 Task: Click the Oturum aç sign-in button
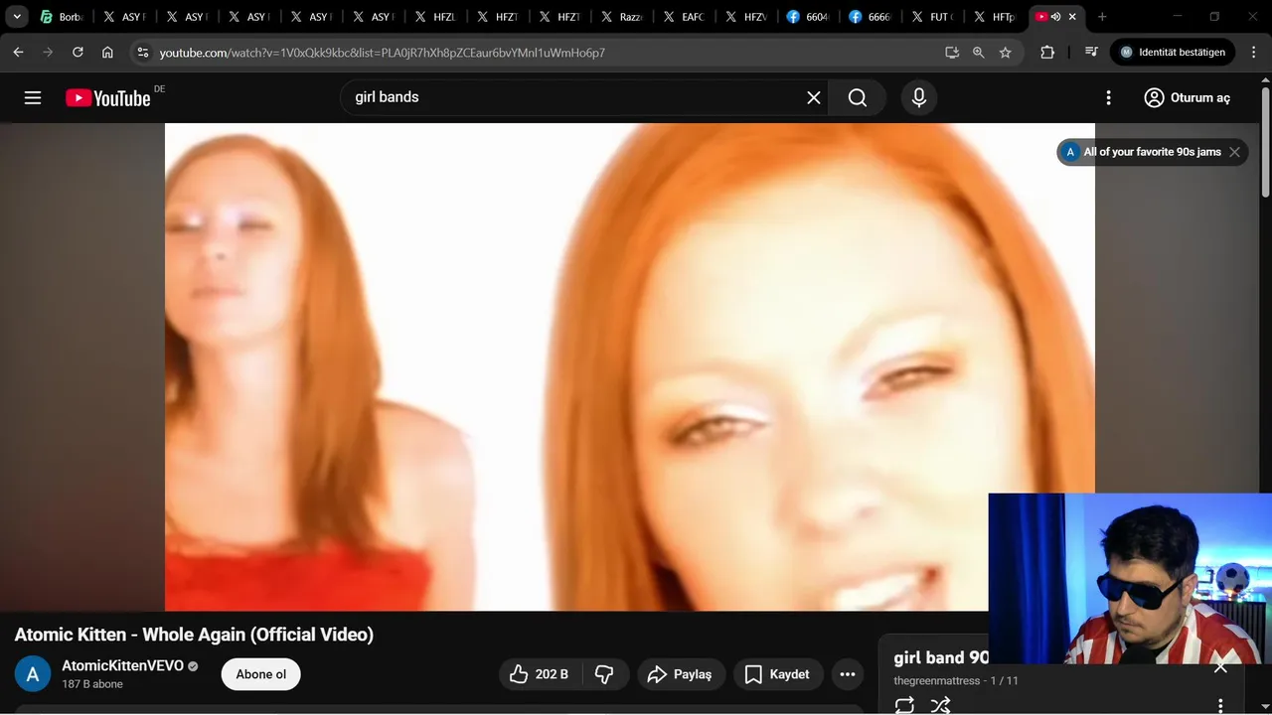click(x=1188, y=97)
